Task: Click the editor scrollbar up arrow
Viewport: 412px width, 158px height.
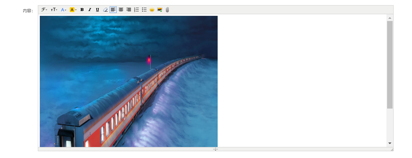Action: click(390, 18)
